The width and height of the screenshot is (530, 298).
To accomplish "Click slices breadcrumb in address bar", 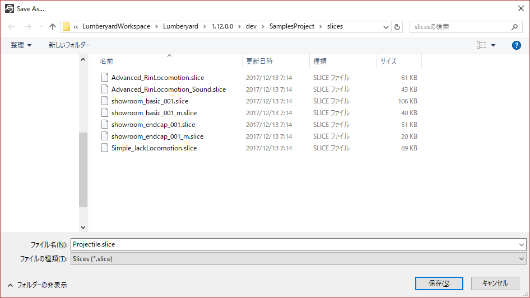I will coord(335,26).
